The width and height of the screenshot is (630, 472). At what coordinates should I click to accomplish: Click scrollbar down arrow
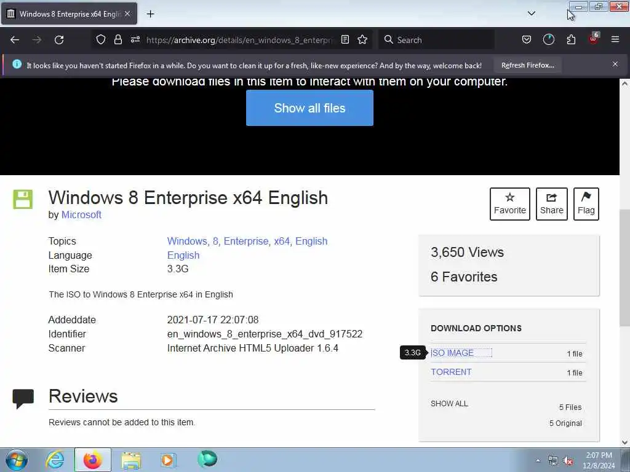pos(624,442)
